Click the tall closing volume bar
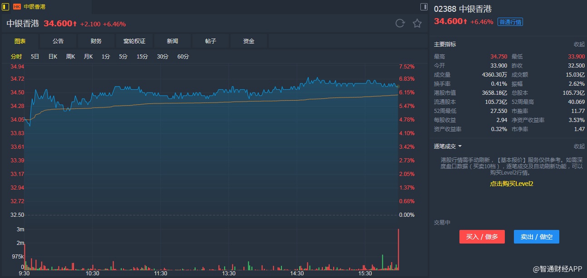Screen dimensions: 587x278 [399, 249]
